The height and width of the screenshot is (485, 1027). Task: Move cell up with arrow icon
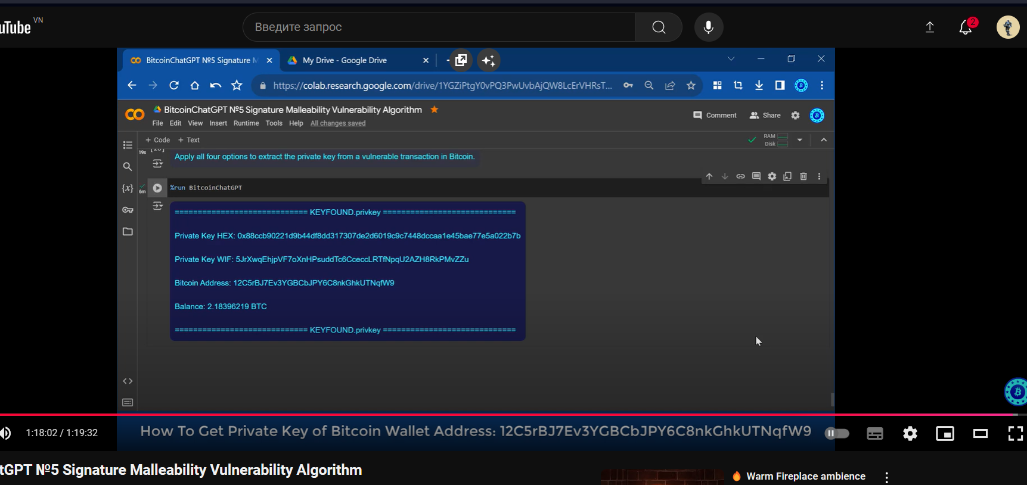tap(709, 176)
